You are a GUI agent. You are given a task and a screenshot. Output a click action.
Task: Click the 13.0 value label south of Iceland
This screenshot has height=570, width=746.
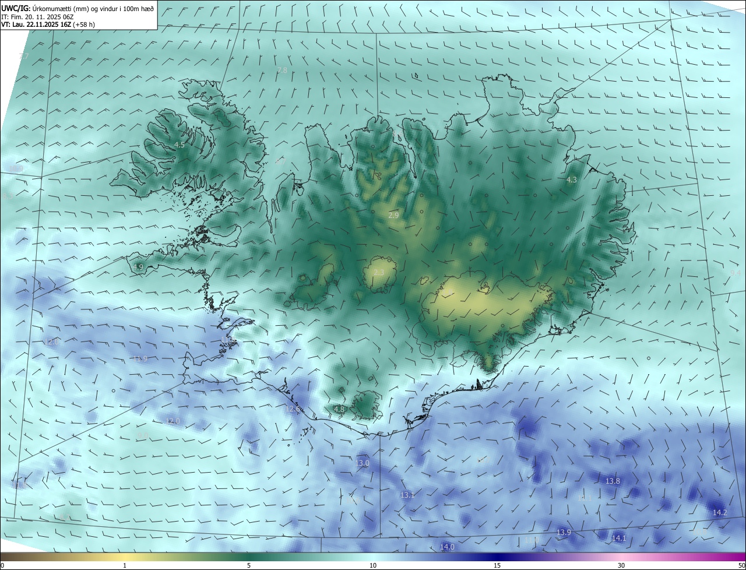tap(362, 463)
